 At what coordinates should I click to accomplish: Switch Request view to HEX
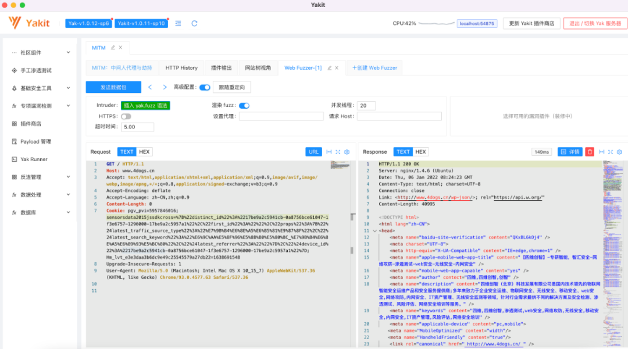tap(144, 152)
